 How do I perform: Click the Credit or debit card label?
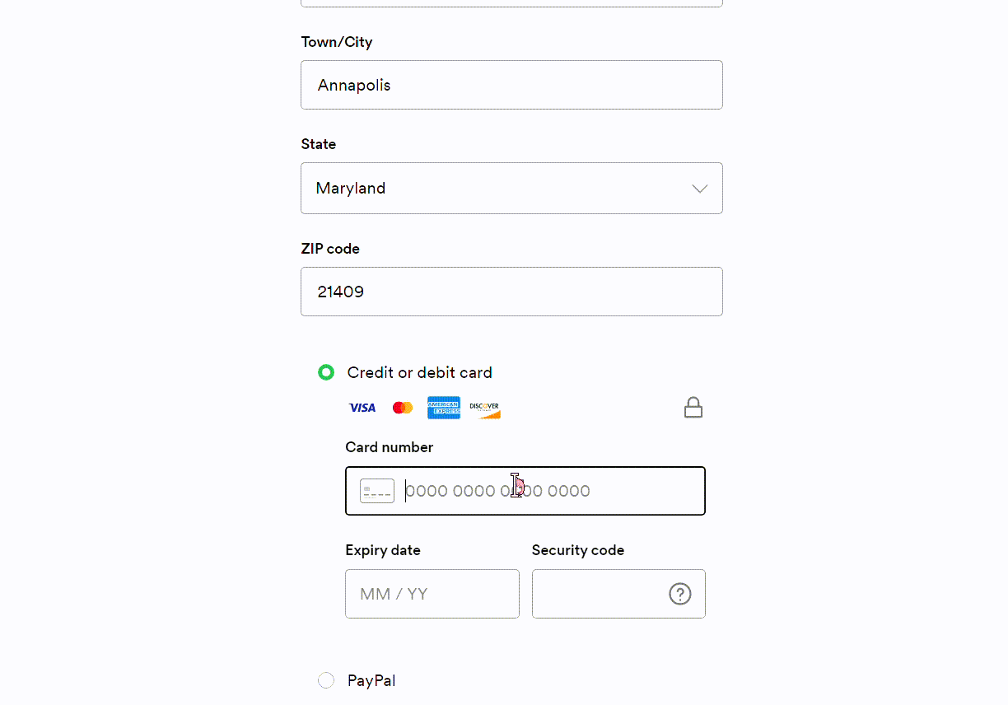[x=419, y=372]
